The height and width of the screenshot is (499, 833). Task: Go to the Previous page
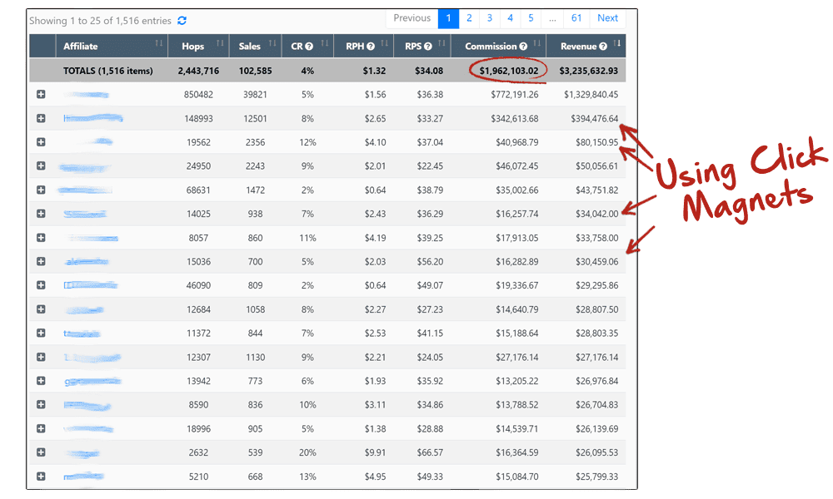coord(412,18)
